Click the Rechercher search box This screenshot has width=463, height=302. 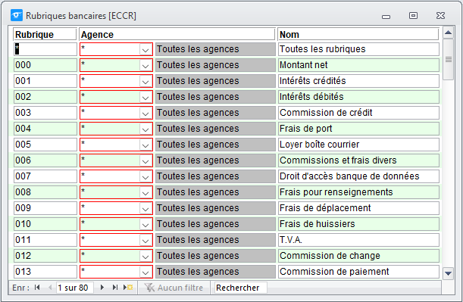(241, 288)
